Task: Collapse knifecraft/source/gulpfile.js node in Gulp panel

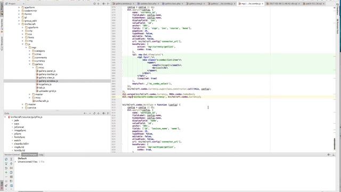Action: click(x=5, y=117)
